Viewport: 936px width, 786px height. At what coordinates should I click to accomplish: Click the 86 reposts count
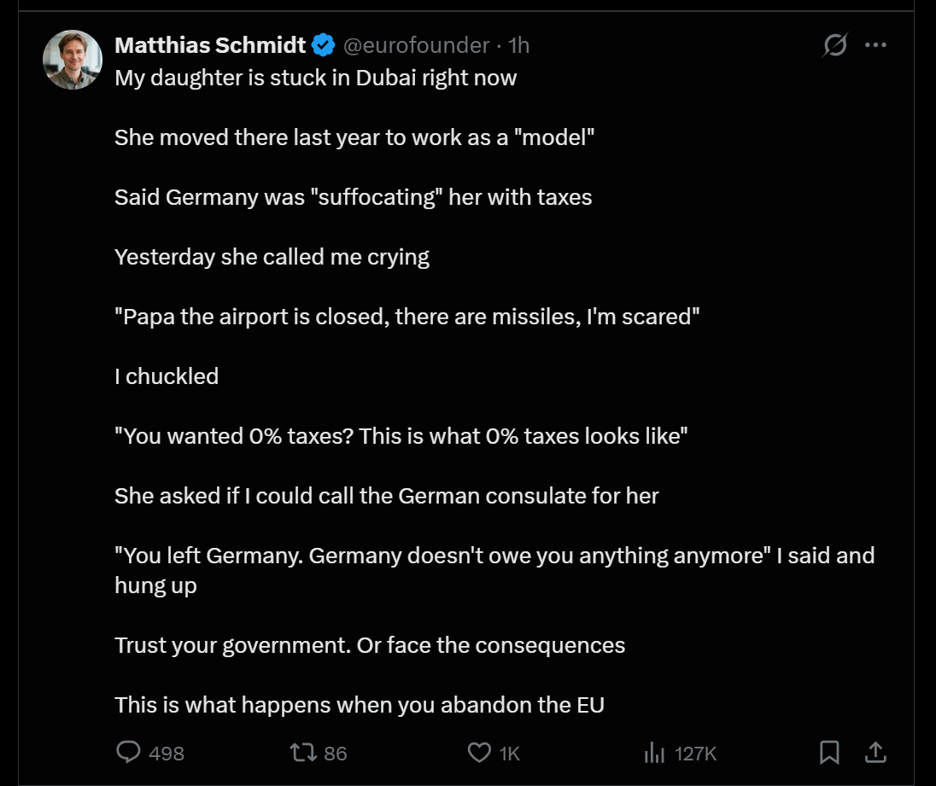(x=336, y=753)
